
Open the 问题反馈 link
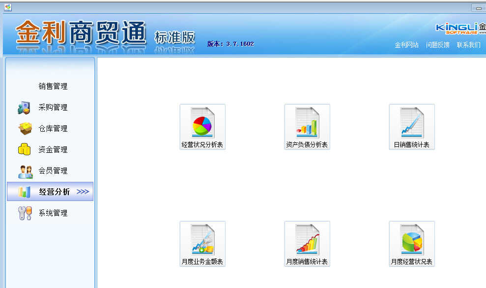(438, 45)
